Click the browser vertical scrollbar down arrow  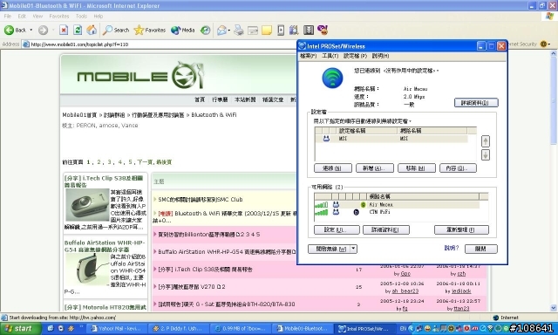[x=554, y=308]
